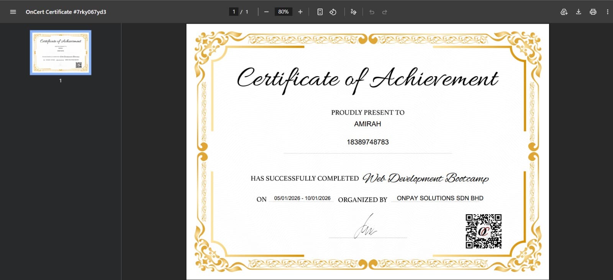Download the certificate PDF

click(579, 12)
